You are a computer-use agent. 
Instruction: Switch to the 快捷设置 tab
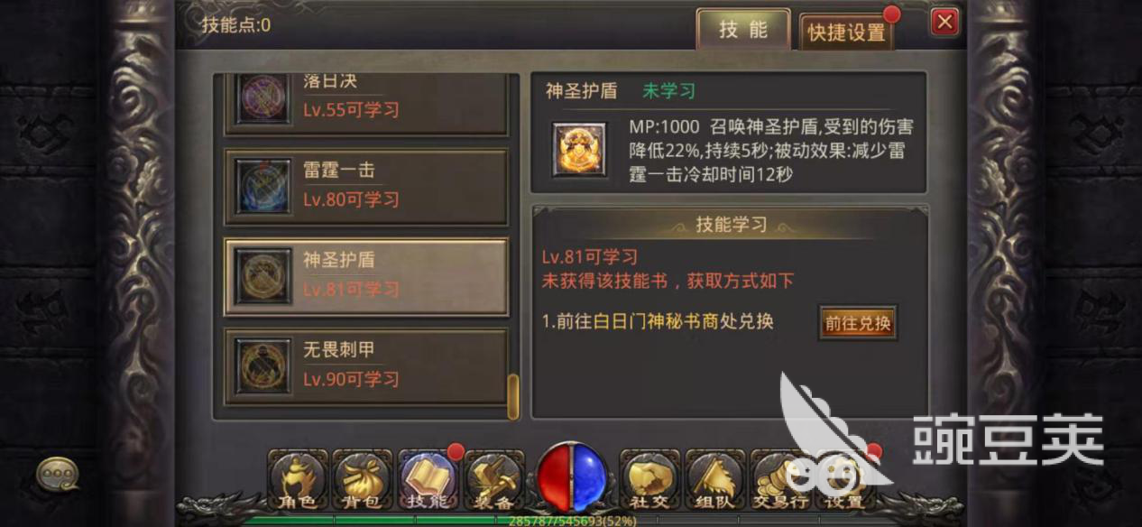[x=846, y=32]
